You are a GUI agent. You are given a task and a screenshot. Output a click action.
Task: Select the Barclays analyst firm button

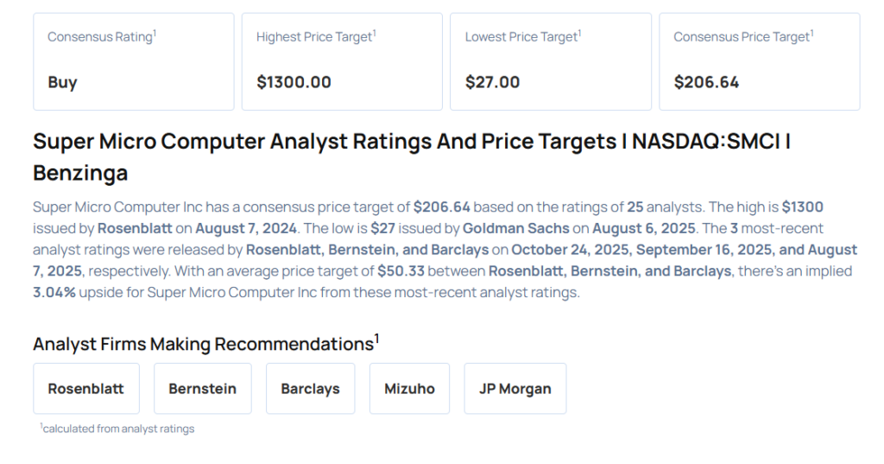pos(310,389)
